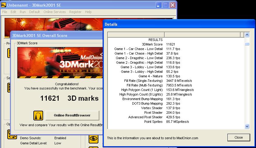Open the Edit menu
Viewport: 256px width, 148px height.
(x=13, y=12)
